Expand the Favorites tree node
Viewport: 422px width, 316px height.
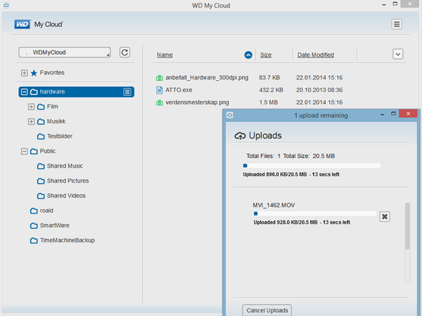click(24, 73)
